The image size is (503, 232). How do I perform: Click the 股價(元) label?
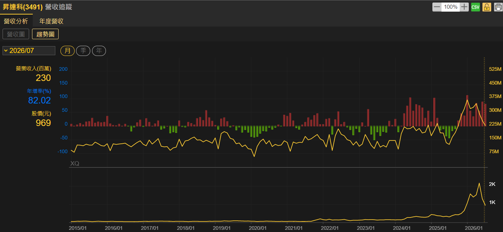point(41,113)
